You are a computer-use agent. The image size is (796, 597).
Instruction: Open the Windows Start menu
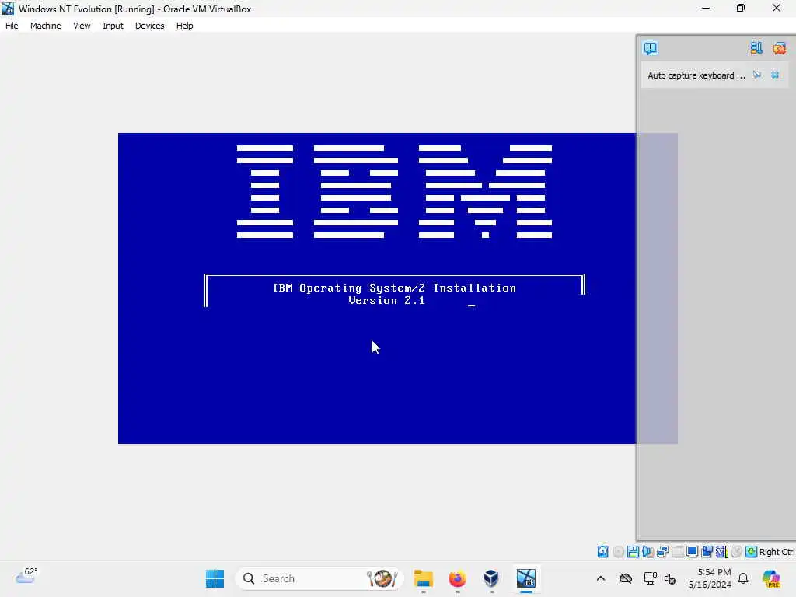click(x=215, y=578)
